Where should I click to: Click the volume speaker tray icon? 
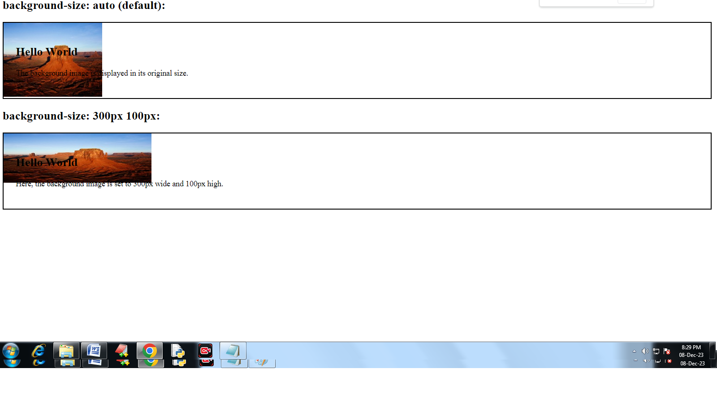(645, 351)
